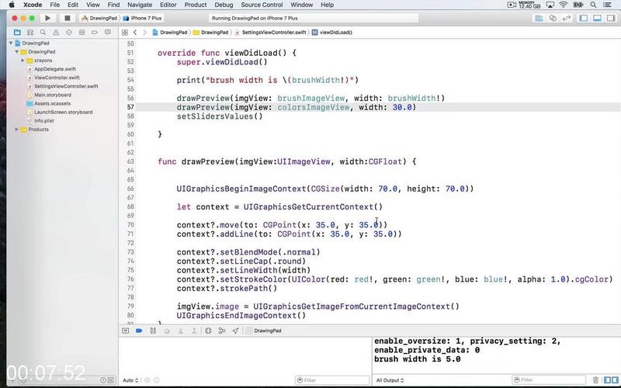Switch to the Standard editor
The height and width of the screenshot is (388, 621).
[539, 18]
